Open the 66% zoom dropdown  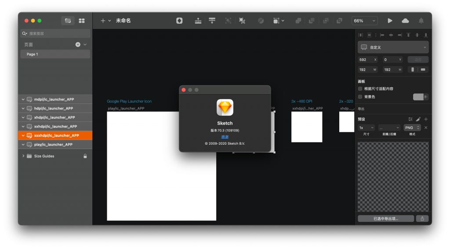point(364,21)
